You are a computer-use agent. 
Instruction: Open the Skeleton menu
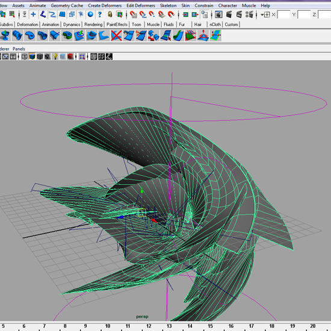point(168,5)
